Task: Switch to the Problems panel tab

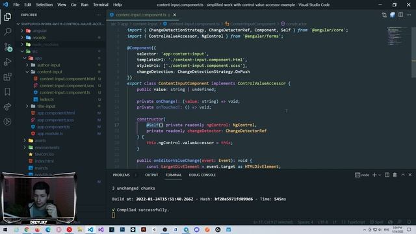Action: click(122, 175)
